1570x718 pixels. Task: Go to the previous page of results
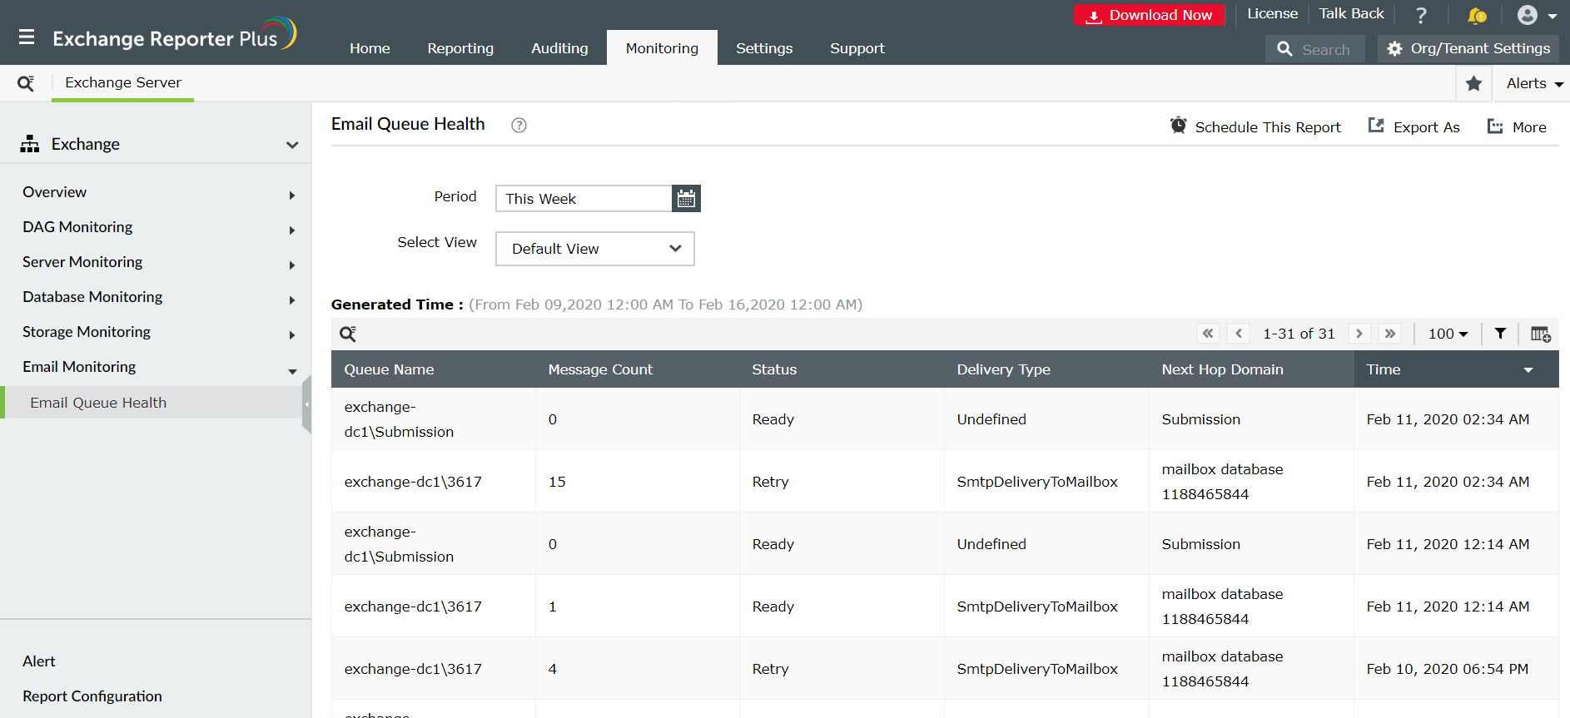pos(1239,334)
